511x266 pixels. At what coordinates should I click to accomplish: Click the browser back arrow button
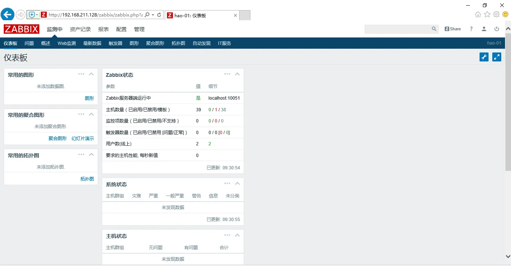click(7, 15)
